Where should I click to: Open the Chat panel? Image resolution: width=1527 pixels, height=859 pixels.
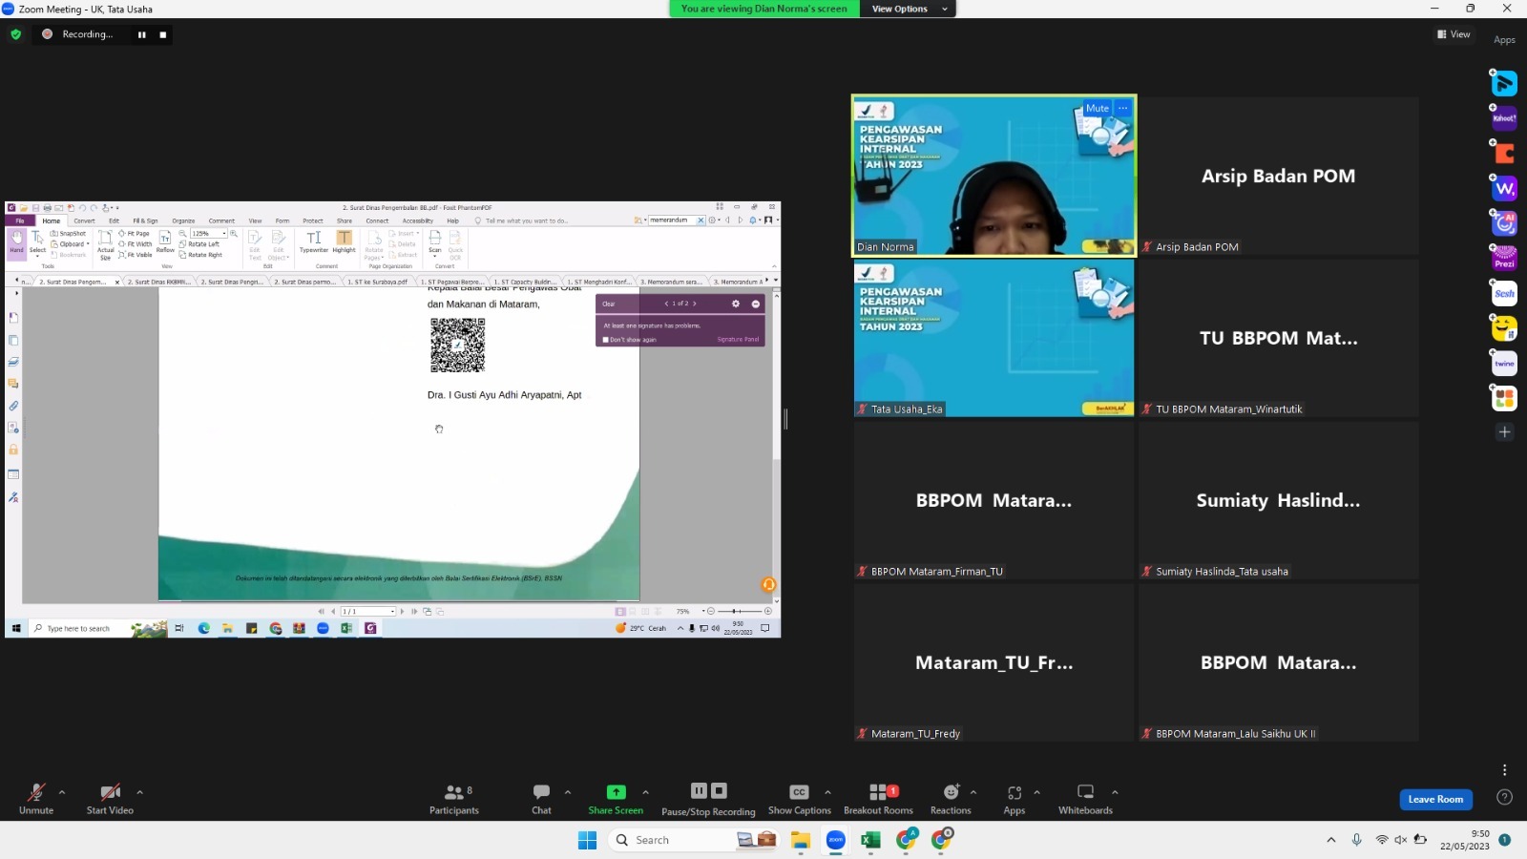[541, 798]
